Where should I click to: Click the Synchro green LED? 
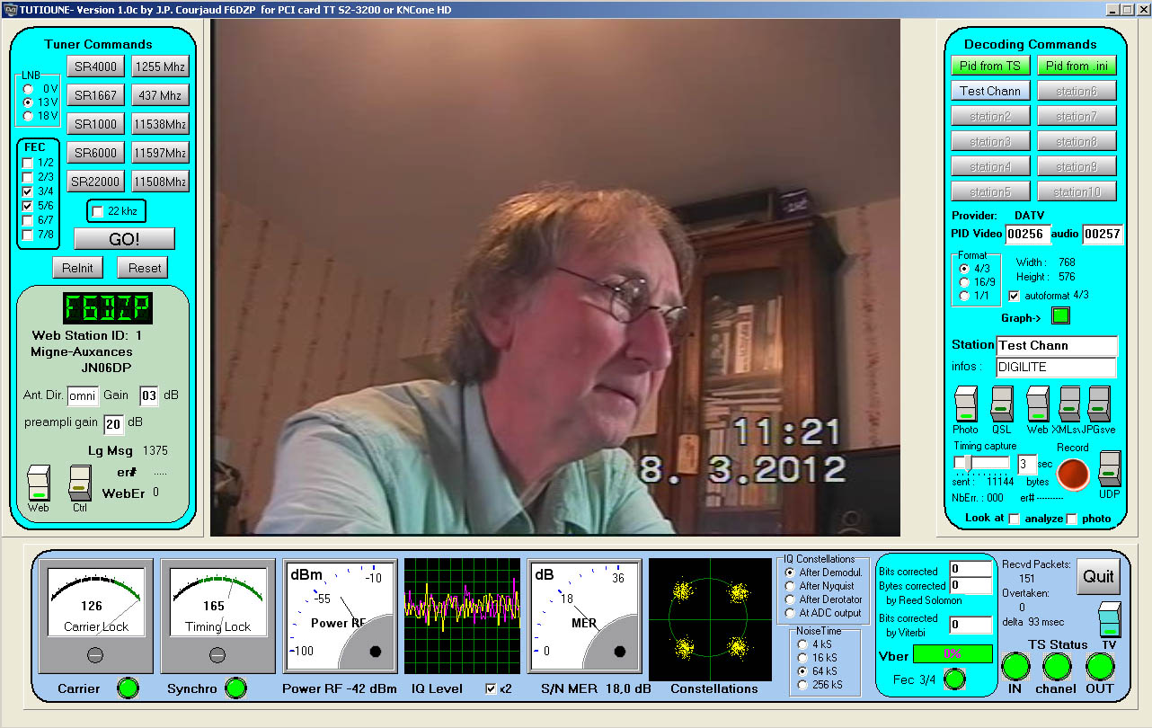(x=235, y=688)
